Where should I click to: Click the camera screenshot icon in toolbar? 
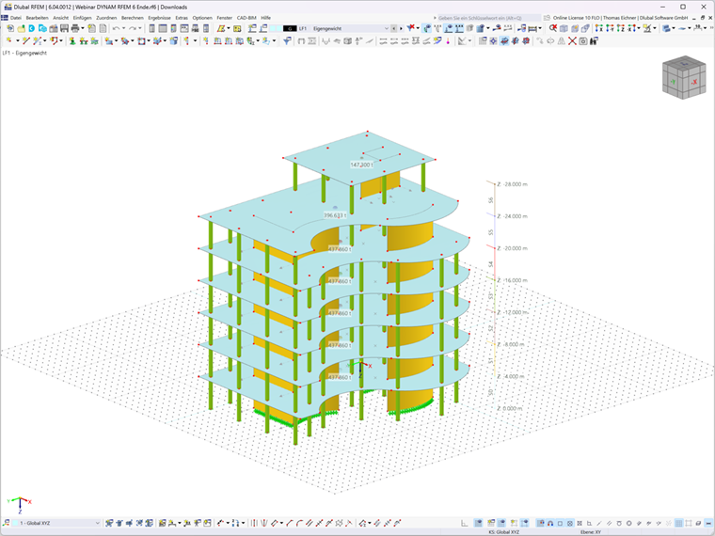click(583, 40)
